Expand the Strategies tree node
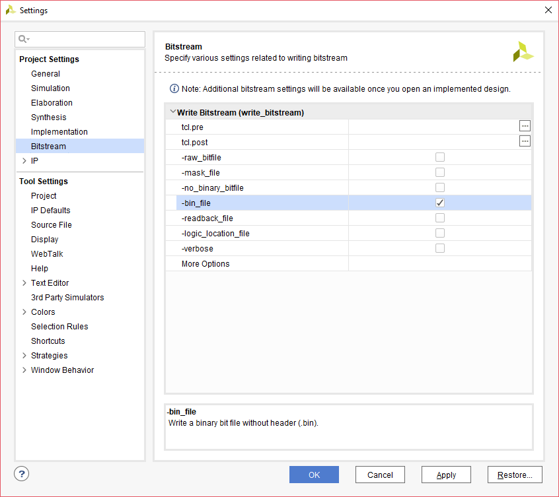The width and height of the screenshot is (559, 497). (24, 356)
